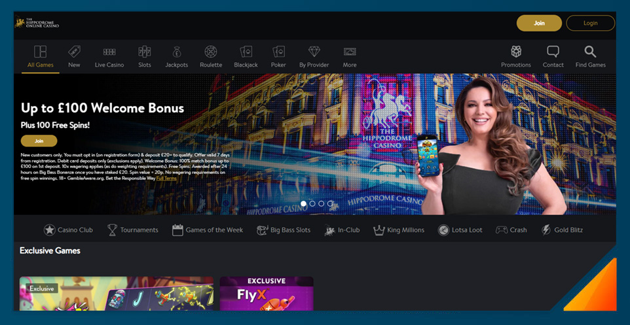Switch to the fourth banner carousel dot

tap(330, 203)
